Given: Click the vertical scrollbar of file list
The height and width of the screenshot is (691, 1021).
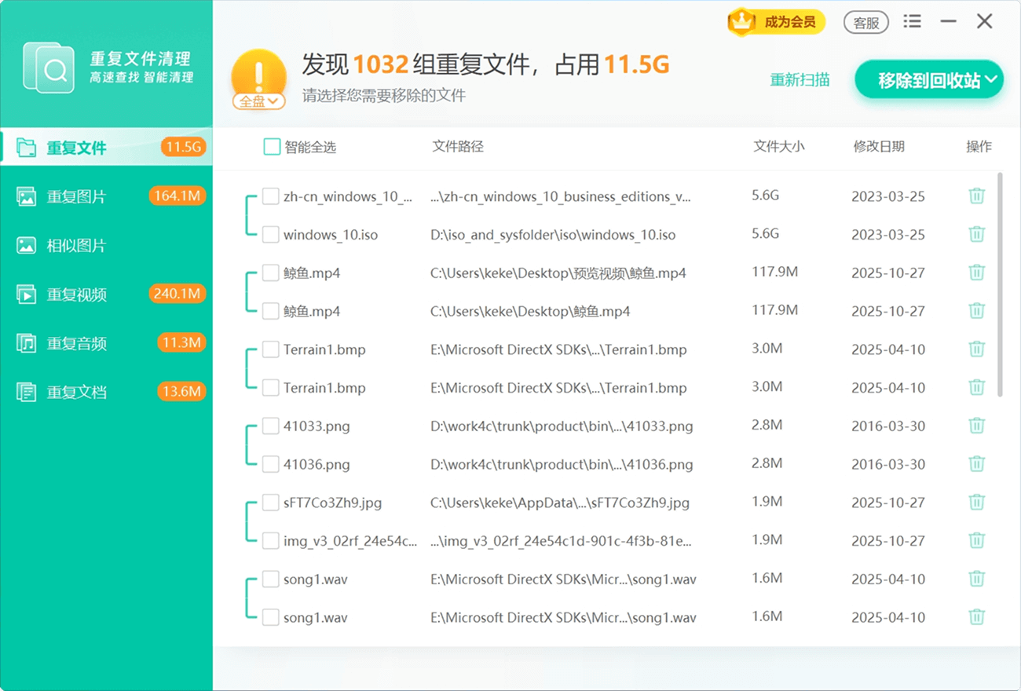Looking at the screenshot, I should [x=1000, y=283].
